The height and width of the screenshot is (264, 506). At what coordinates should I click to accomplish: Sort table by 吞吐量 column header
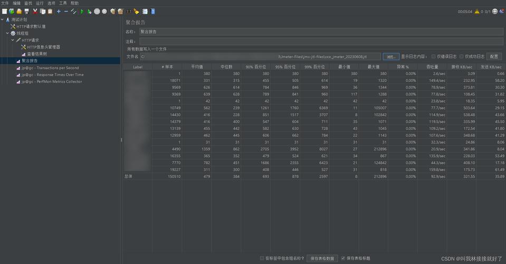[x=432, y=67]
